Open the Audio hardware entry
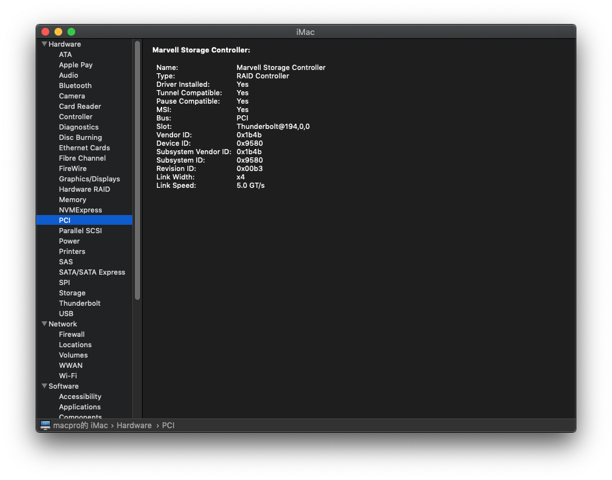The height and width of the screenshot is (480, 612). [x=68, y=75]
